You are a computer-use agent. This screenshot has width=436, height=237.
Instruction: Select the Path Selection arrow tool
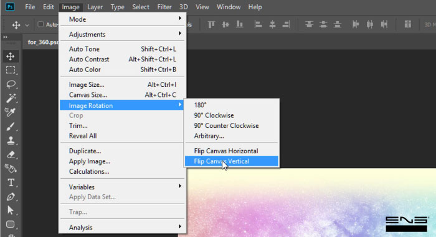coord(11,210)
